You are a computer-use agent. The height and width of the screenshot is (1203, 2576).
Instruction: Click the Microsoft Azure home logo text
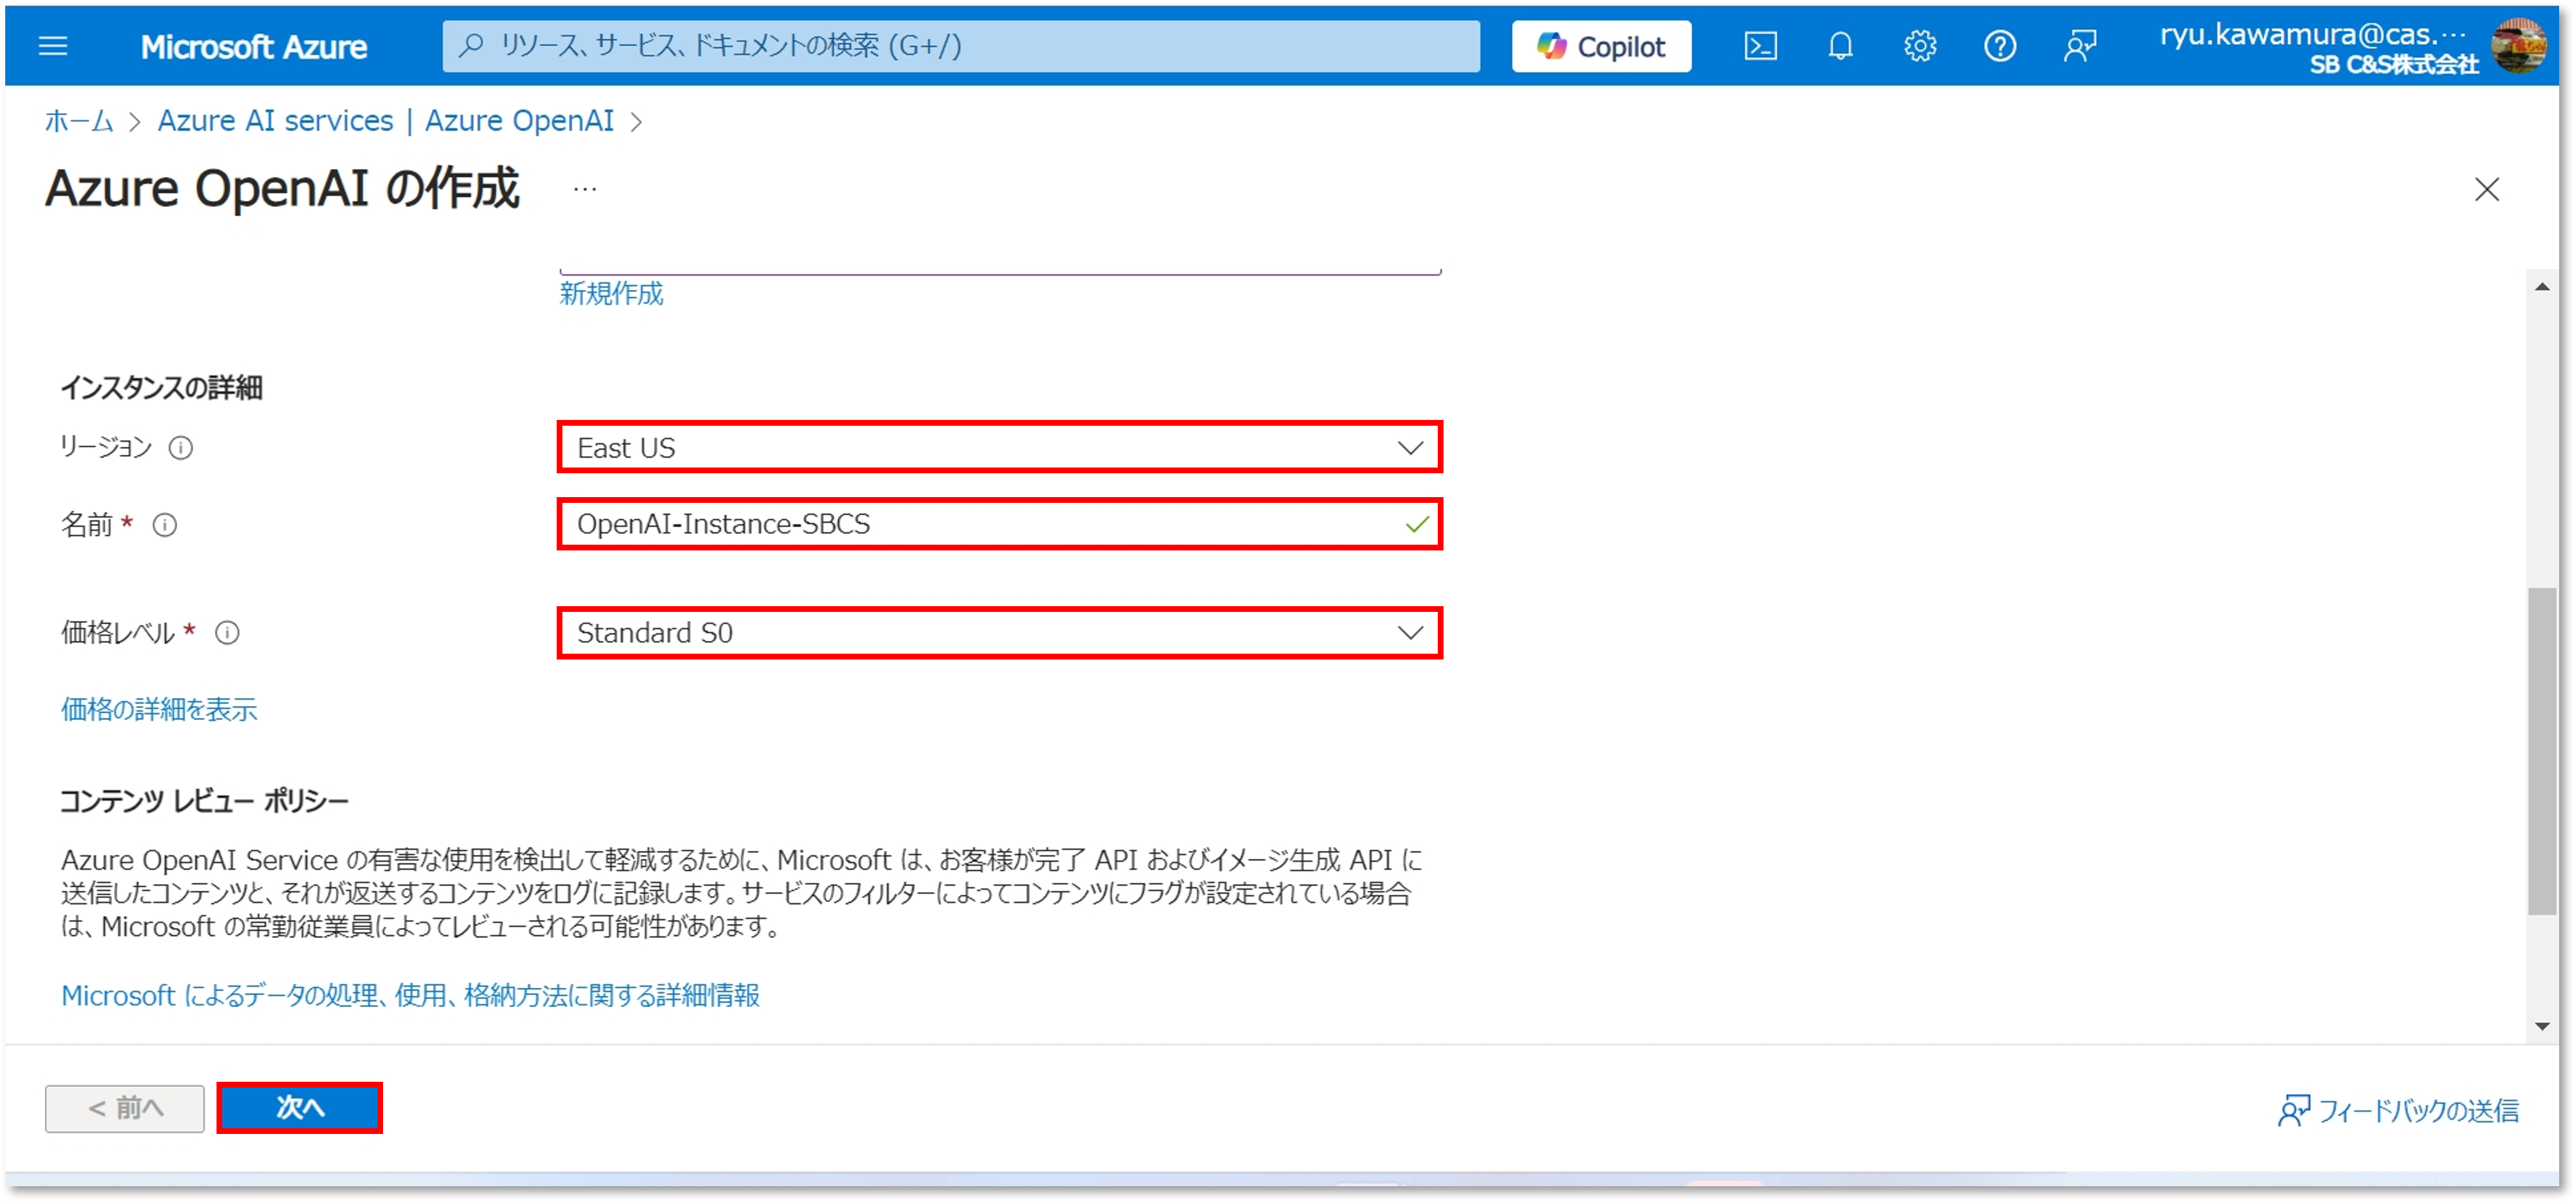coord(253,47)
